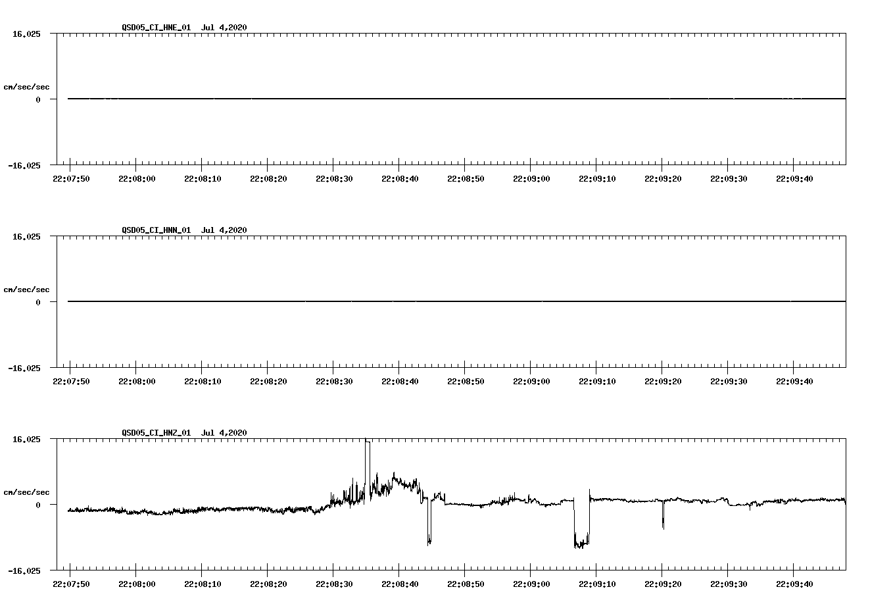Select 22:08:20 time label under HNN plot

click(268, 381)
